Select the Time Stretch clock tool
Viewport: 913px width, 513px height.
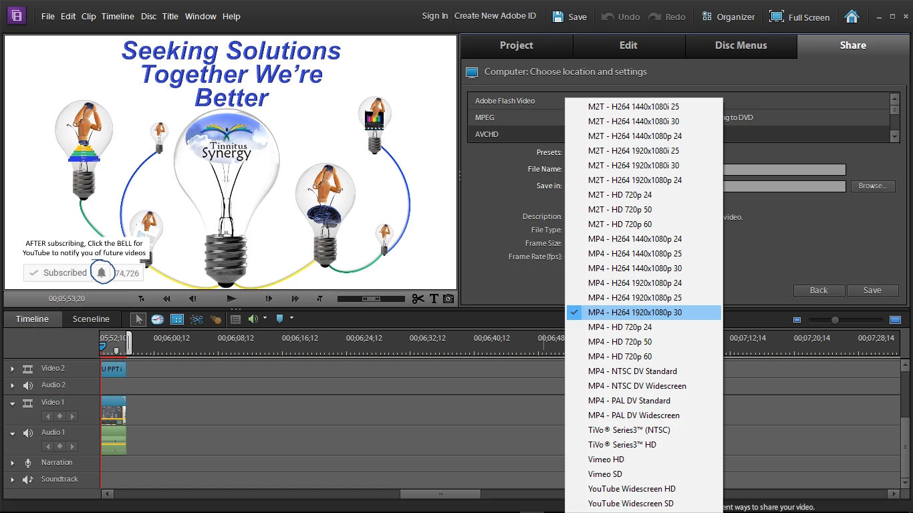click(x=158, y=319)
